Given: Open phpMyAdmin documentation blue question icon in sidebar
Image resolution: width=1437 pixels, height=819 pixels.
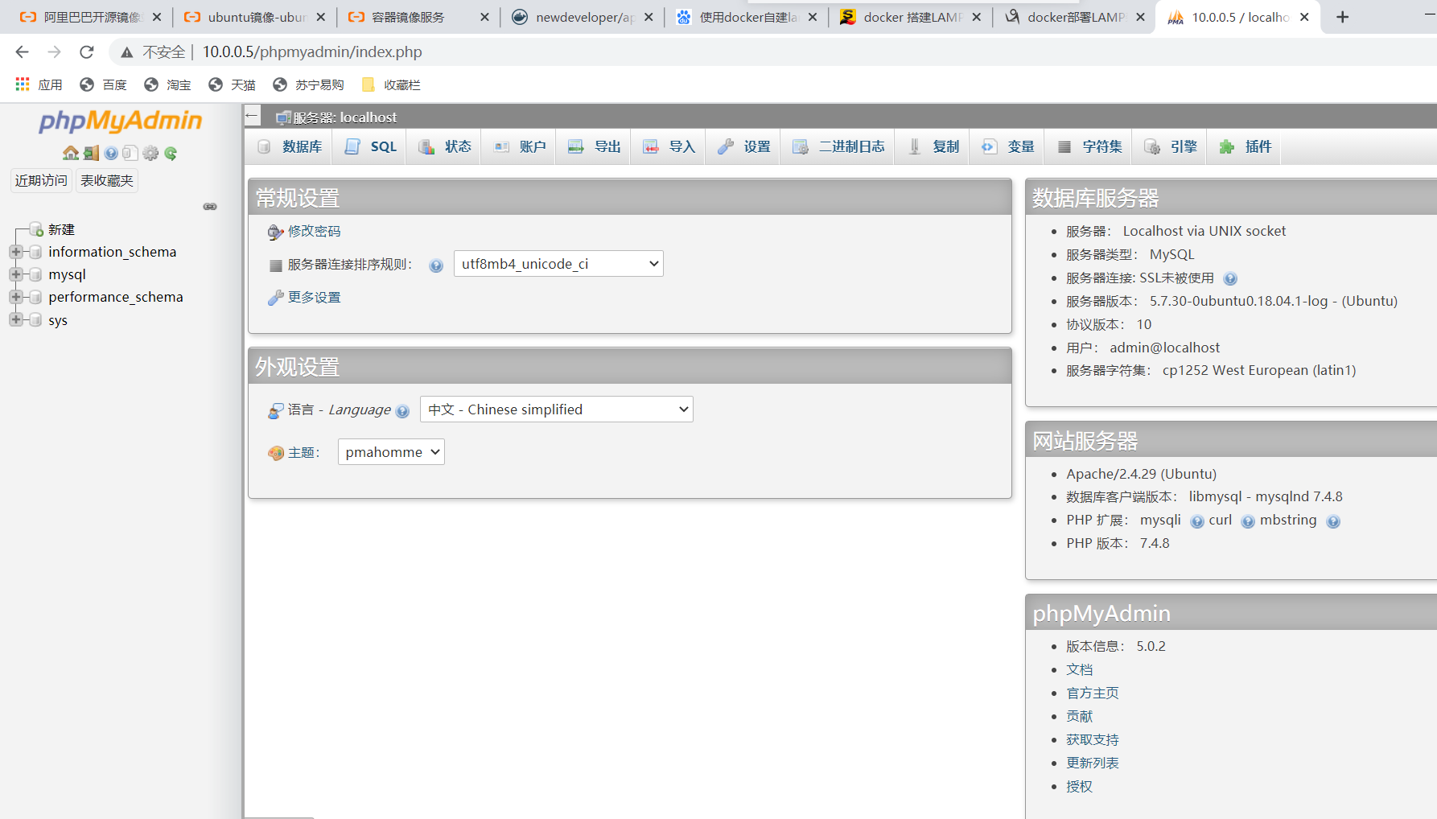Looking at the screenshot, I should pos(111,153).
